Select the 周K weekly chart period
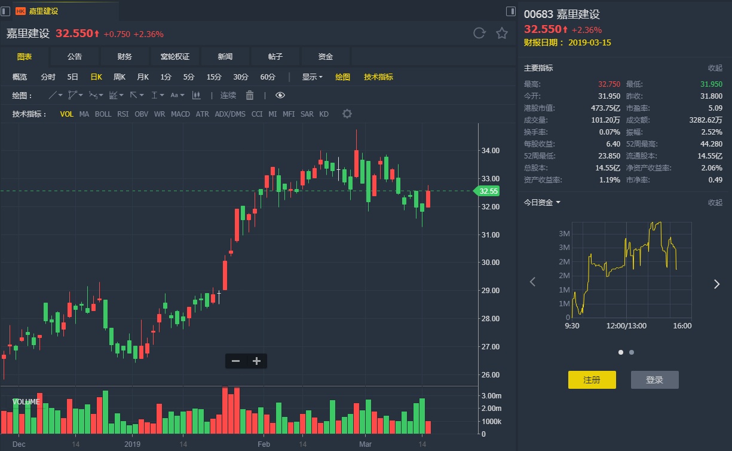 click(x=120, y=77)
